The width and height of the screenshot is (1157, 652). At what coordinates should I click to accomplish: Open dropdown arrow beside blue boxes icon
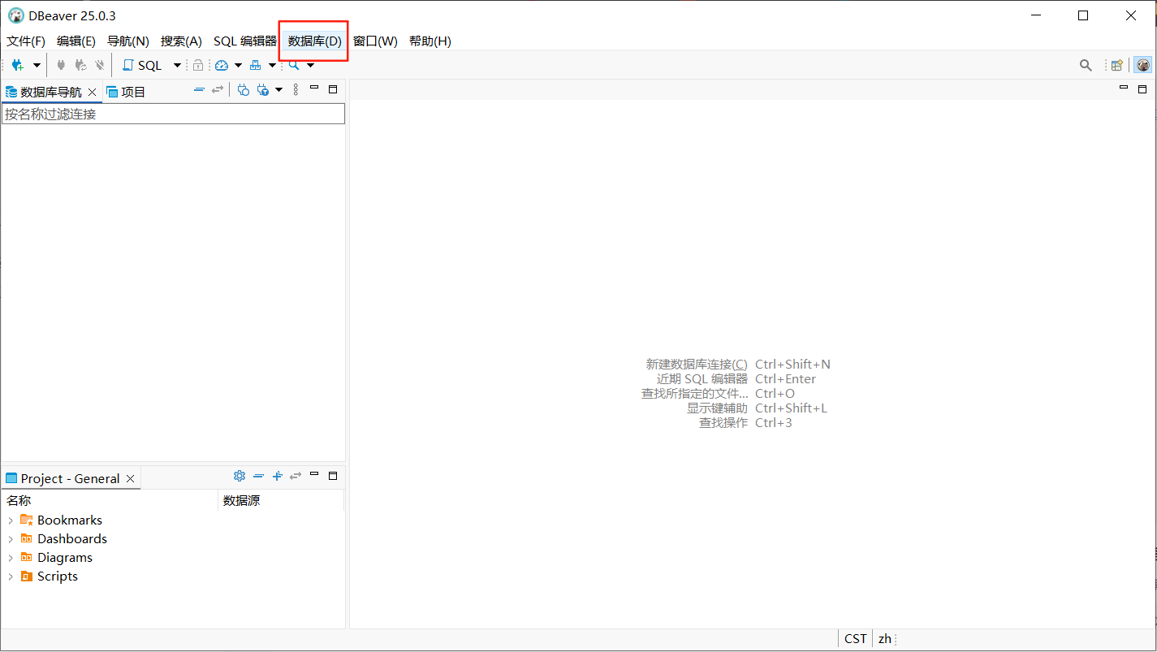[272, 66]
